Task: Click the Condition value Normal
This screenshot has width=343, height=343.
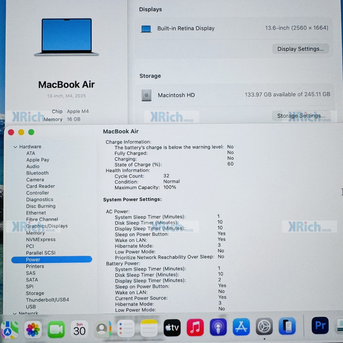Action: pos(171,181)
